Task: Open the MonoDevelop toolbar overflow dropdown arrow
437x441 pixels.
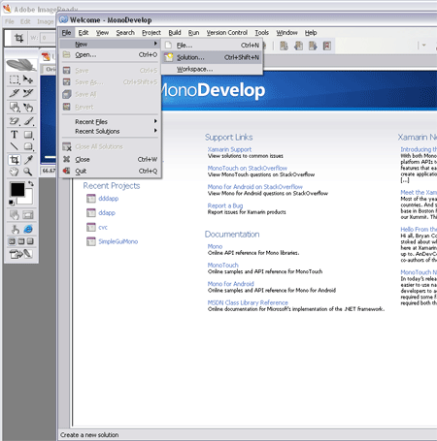Action: (423, 46)
